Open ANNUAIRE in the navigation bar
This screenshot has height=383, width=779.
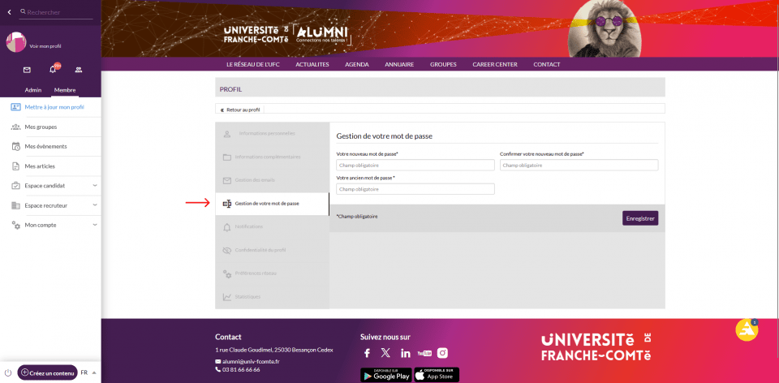[399, 64]
